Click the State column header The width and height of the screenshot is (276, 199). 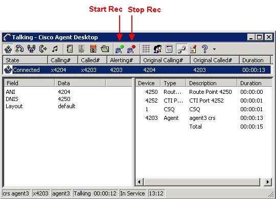(26, 60)
